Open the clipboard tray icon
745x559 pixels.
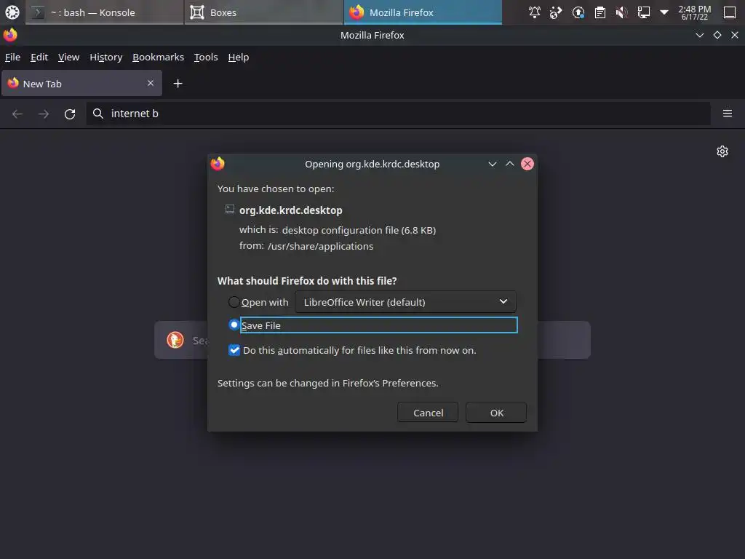tap(600, 12)
